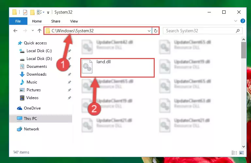Click the Music note icon

click(x=22, y=82)
